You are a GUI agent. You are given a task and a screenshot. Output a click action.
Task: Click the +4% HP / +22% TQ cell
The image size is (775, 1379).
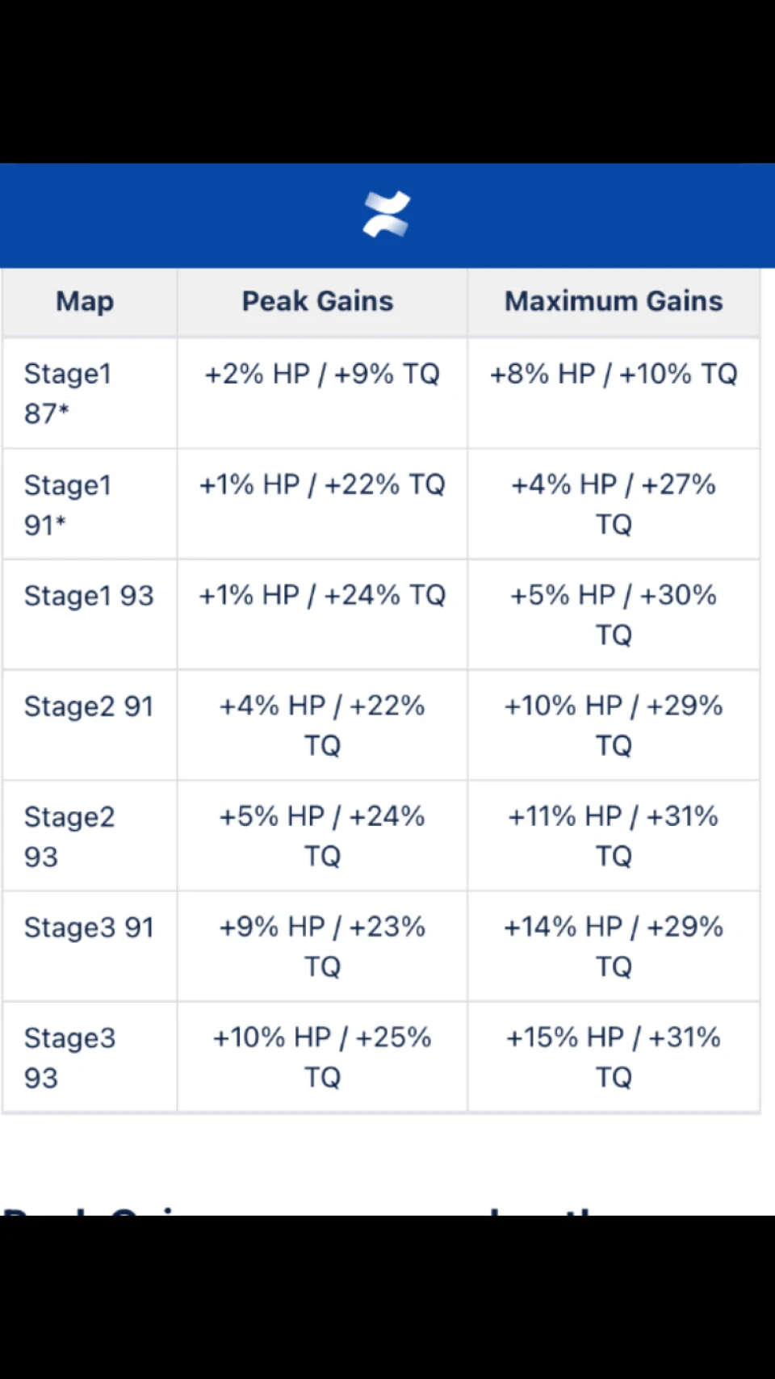(322, 725)
